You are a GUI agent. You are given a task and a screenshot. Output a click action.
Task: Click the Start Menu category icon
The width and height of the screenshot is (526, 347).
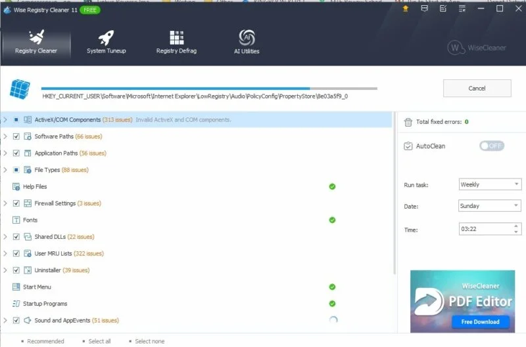point(16,287)
